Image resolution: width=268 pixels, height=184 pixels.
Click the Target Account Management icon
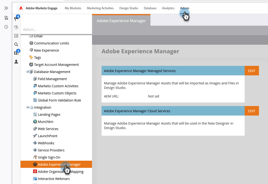tap(31, 65)
